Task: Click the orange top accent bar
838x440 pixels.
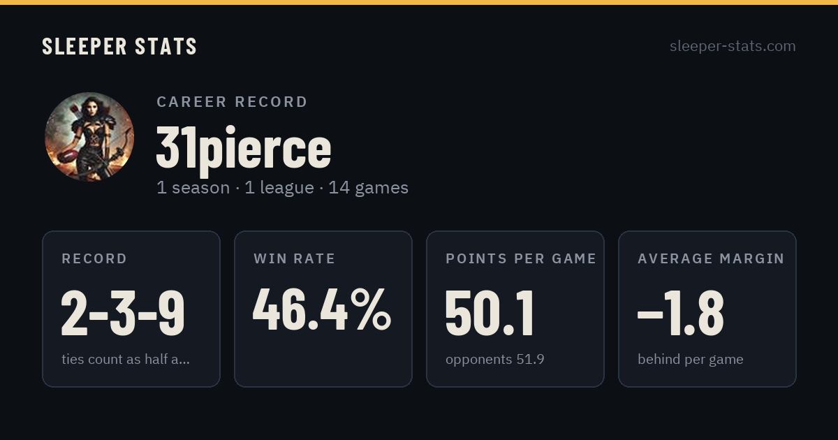Action: pos(419,2)
